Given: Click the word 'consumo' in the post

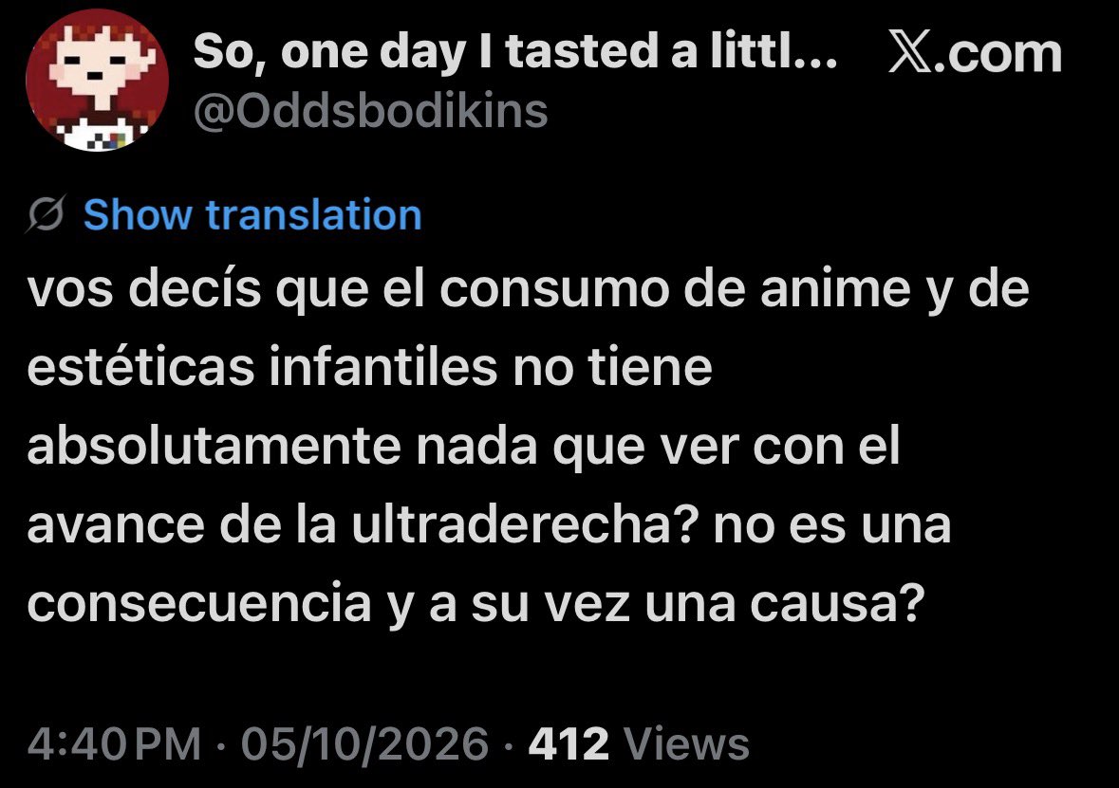Looking at the screenshot, I should (x=553, y=289).
